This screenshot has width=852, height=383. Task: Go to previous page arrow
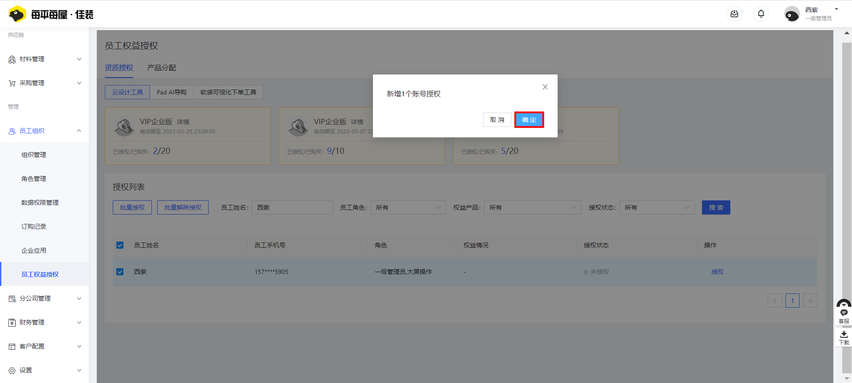(775, 301)
